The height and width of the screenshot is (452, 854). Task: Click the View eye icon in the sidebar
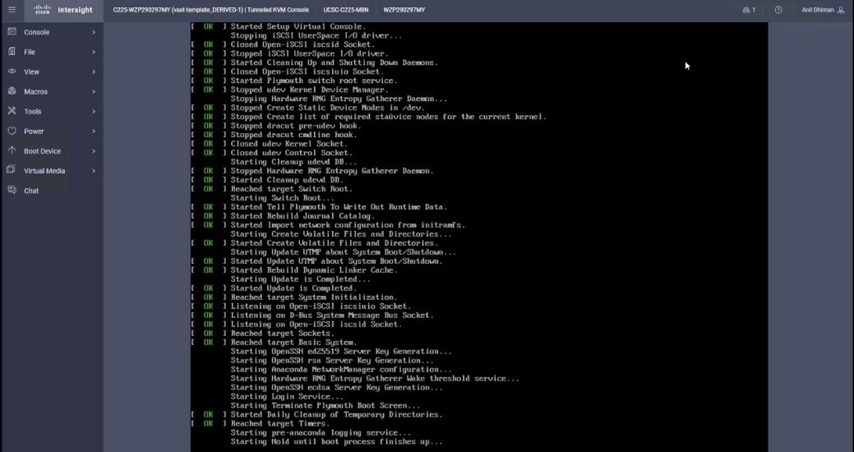[12, 71]
